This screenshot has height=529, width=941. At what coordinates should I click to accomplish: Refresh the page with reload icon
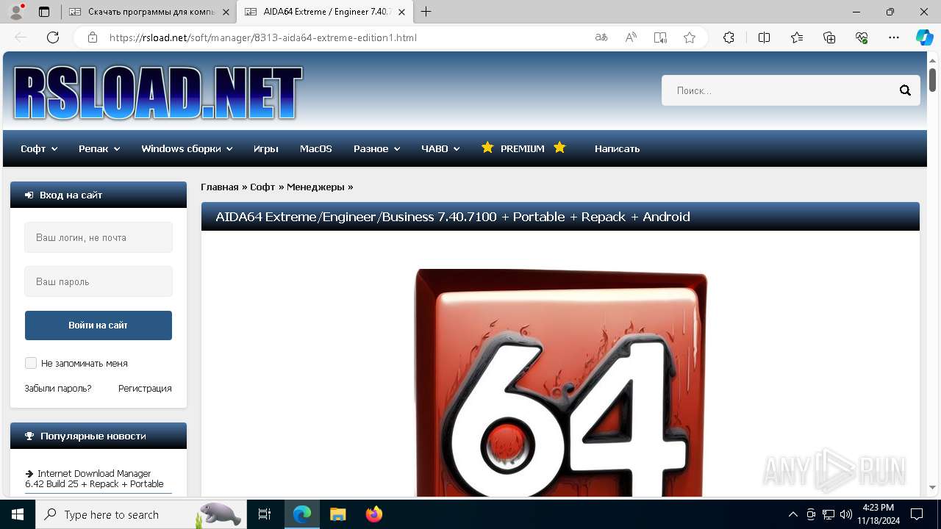click(x=53, y=37)
